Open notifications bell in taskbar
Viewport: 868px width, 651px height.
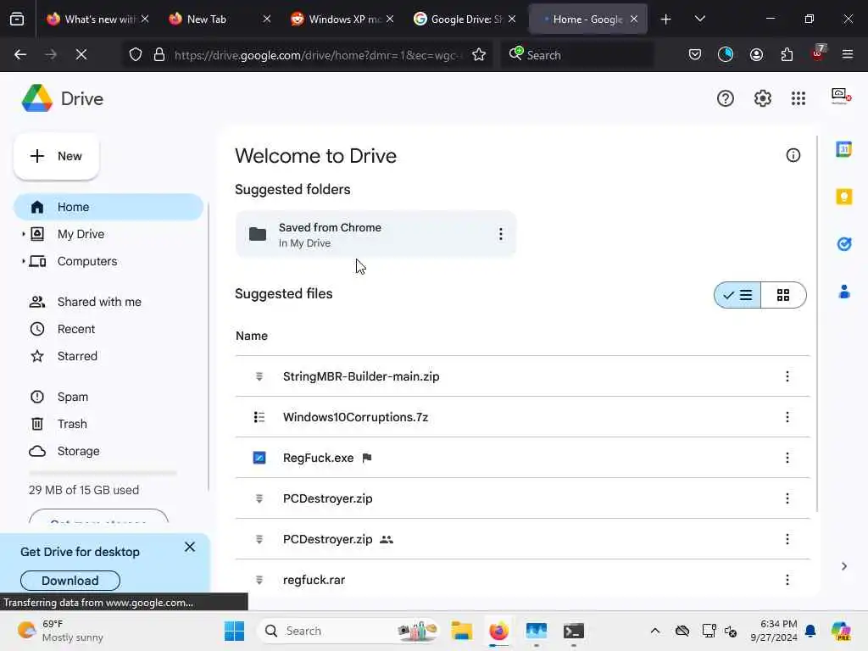[810, 631]
